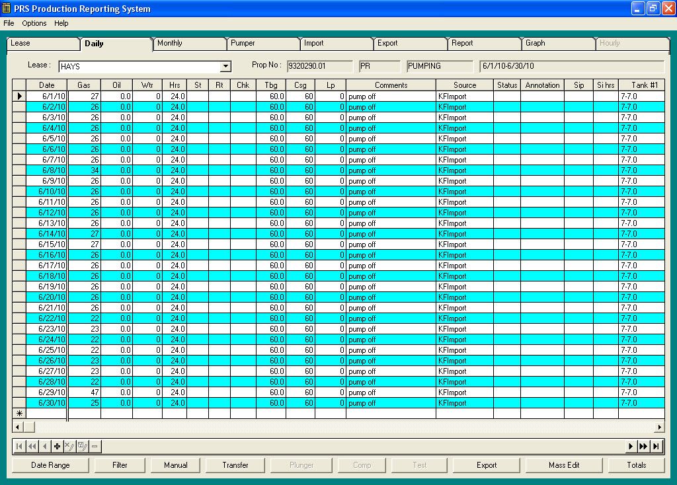
Task: Switch to the Monthly tab
Action: pyautogui.click(x=189, y=42)
